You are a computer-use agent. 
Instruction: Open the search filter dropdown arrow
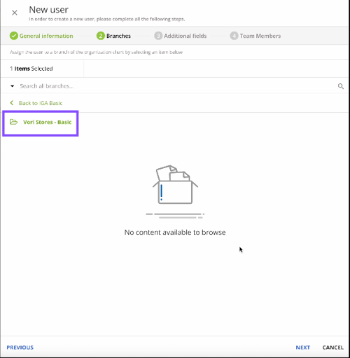point(13,86)
